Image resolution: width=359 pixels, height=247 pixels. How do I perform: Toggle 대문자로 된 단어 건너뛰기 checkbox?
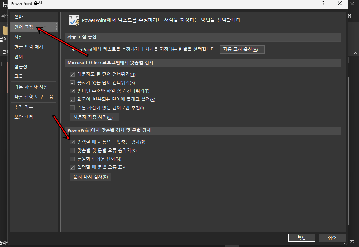[x=73, y=74]
